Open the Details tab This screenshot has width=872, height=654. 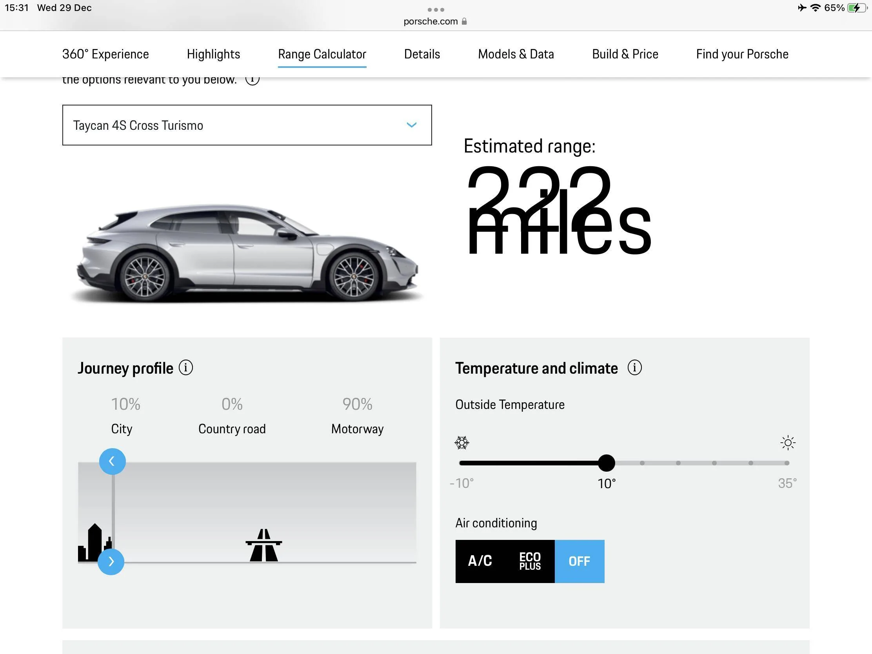(x=422, y=54)
